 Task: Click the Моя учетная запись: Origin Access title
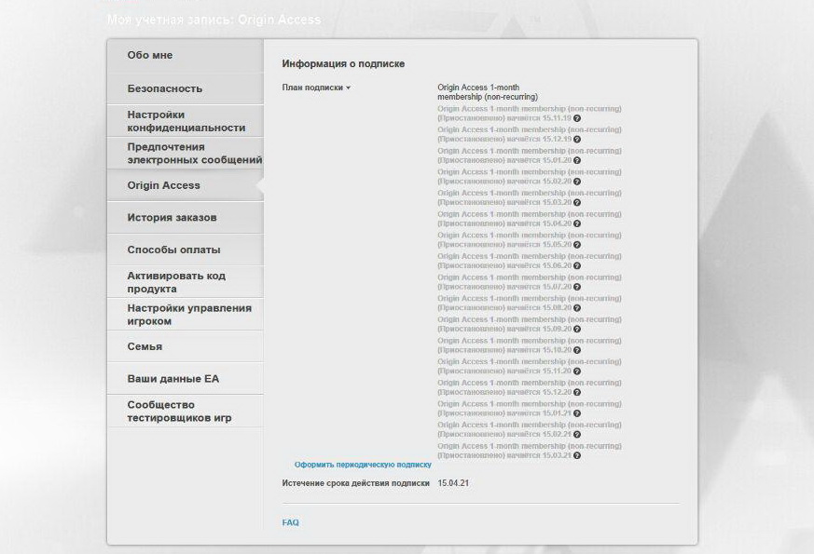tap(214, 20)
